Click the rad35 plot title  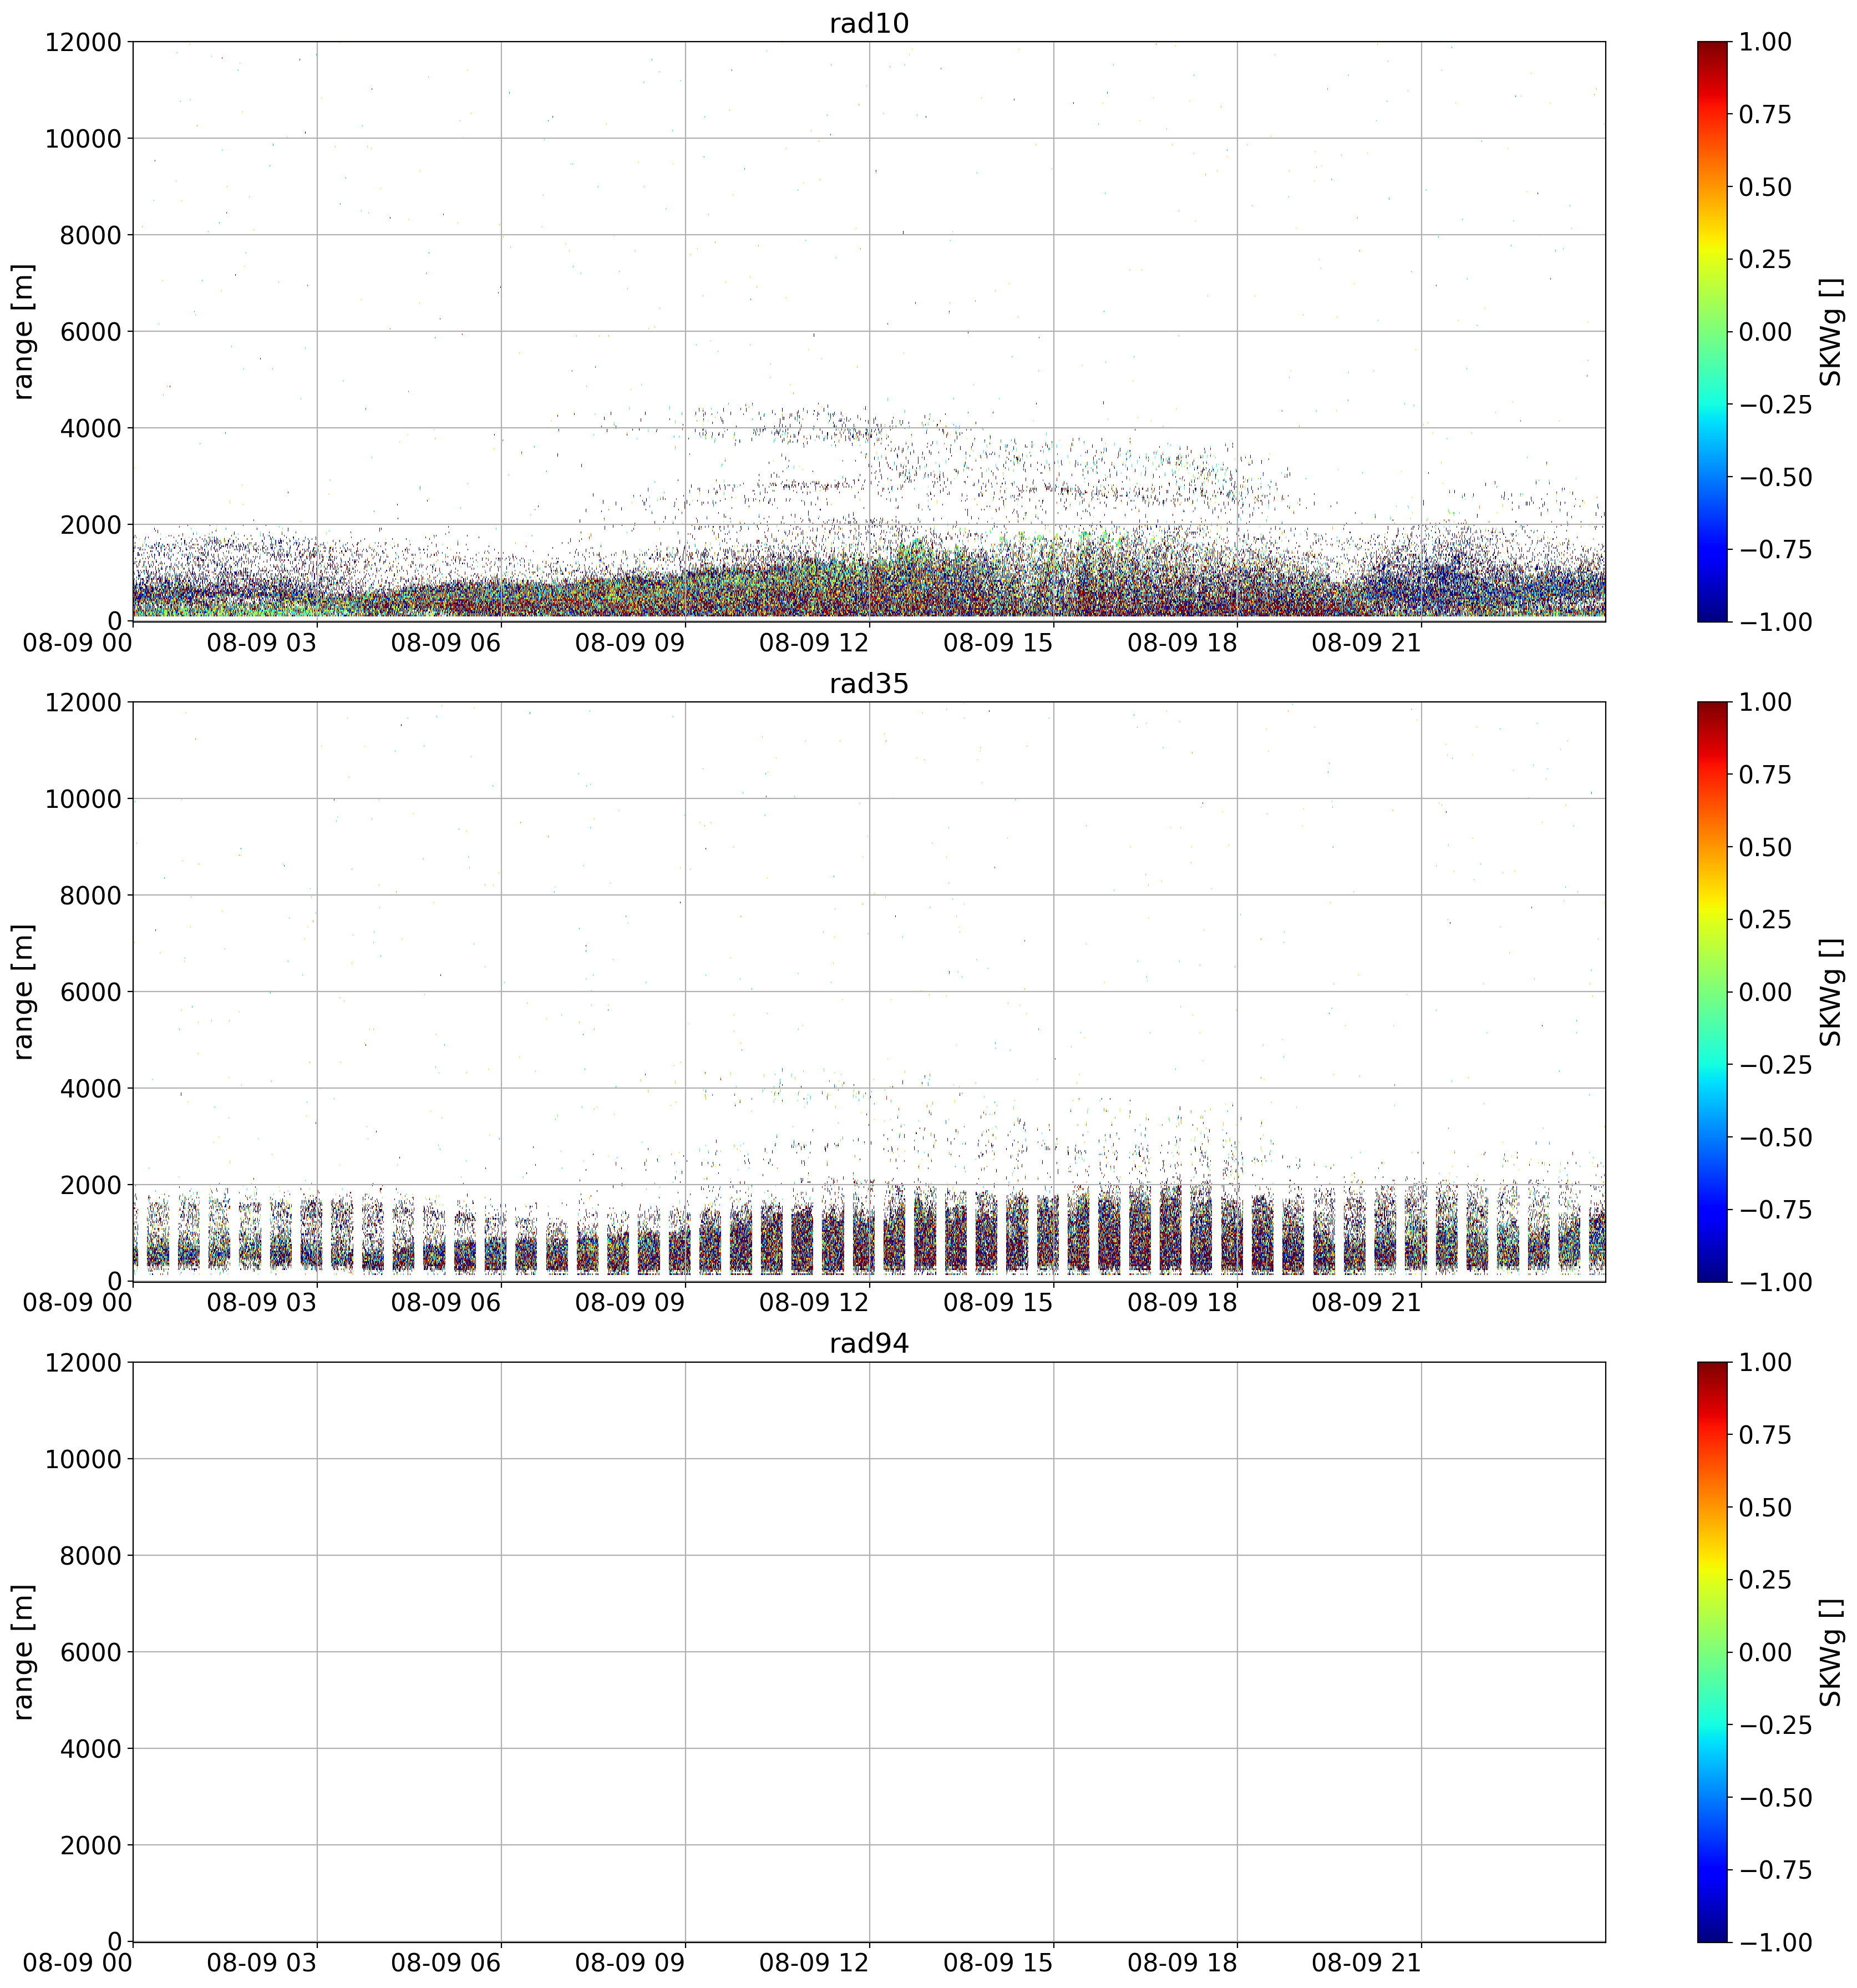[x=869, y=684]
